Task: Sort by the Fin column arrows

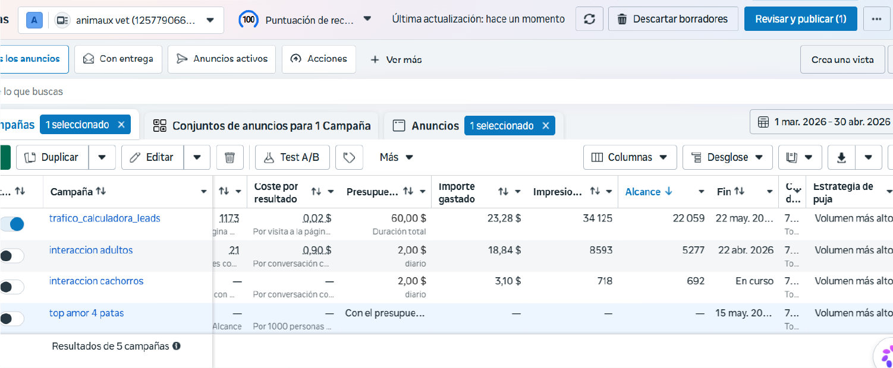Action: pos(740,192)
